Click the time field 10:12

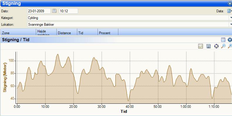tap(68, 11)
